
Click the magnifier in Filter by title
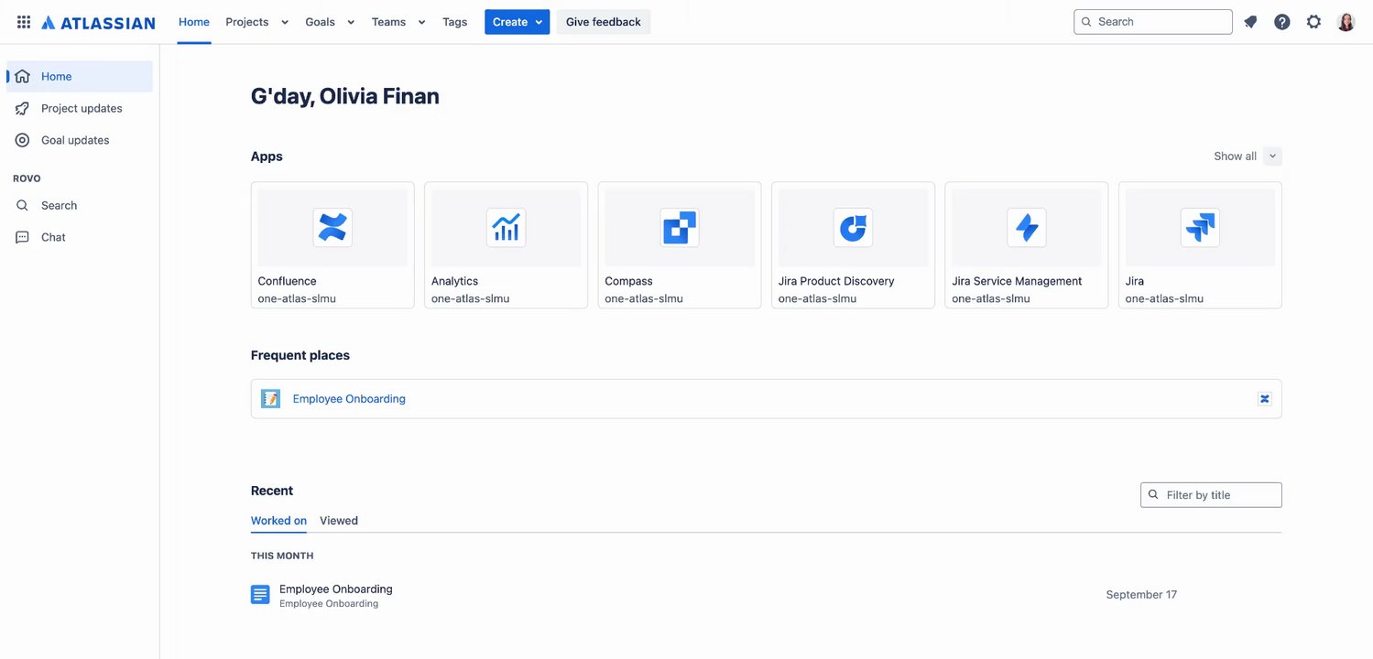1153,494
